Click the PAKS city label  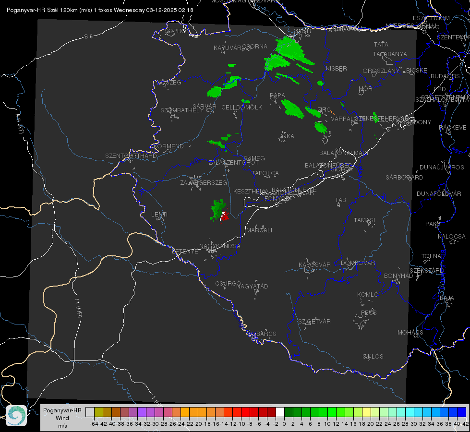[x=433, y=224]
